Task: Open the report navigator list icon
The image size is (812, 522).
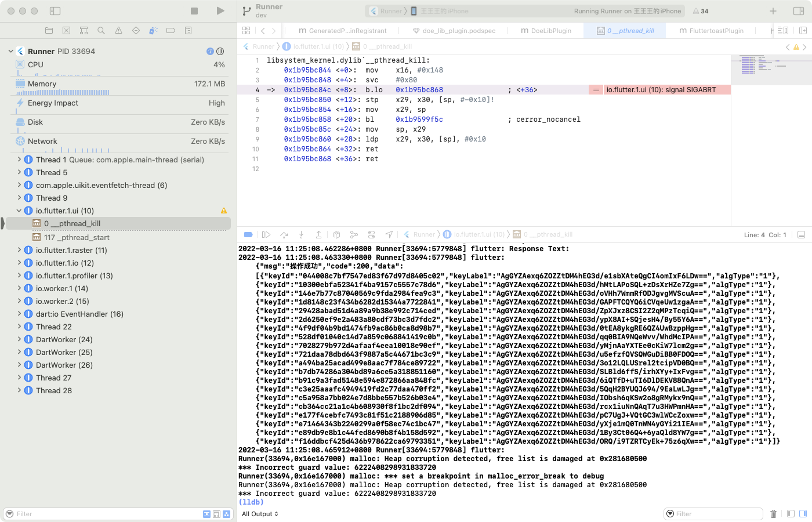Action: (187, 30)
